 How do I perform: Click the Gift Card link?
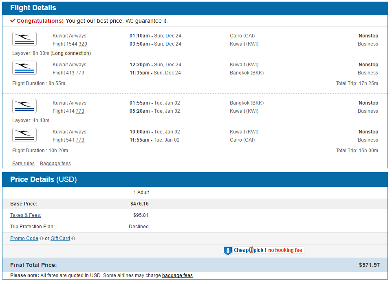pos(60,238)
